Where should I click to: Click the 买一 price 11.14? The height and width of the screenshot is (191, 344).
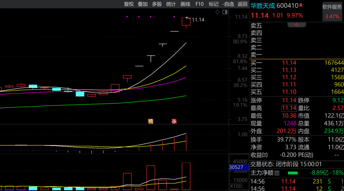(x=289, y=63)
